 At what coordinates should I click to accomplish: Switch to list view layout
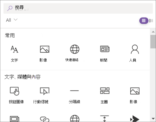151,21
